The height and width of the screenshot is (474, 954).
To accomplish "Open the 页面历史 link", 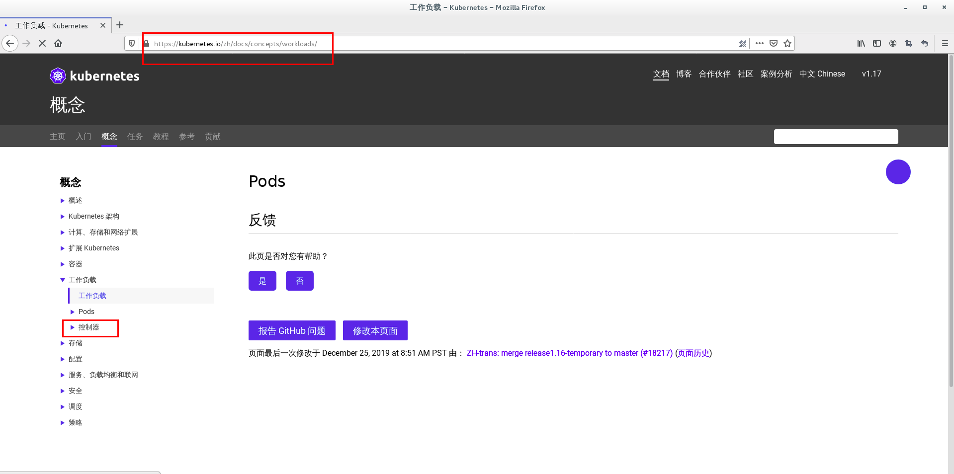I will point(694,353).
